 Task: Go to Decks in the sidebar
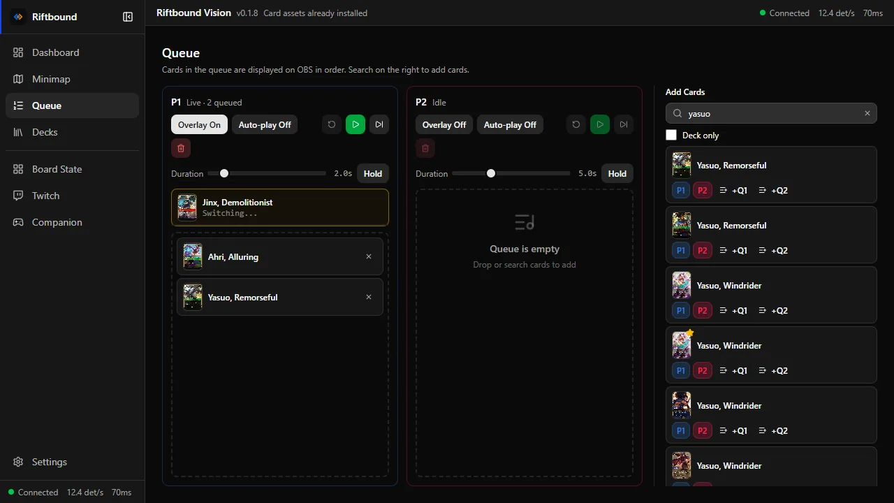tap(72, 132)
